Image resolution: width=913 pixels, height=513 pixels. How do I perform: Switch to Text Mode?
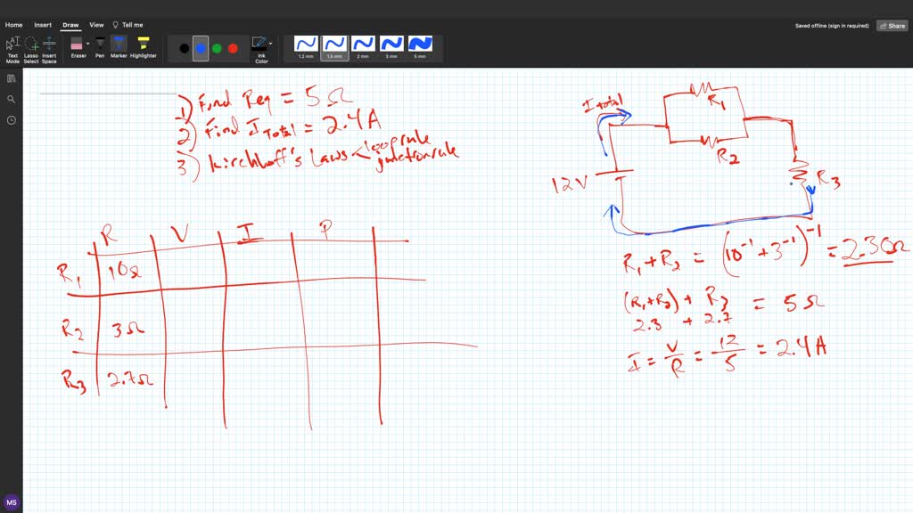(x=12, y=43)
